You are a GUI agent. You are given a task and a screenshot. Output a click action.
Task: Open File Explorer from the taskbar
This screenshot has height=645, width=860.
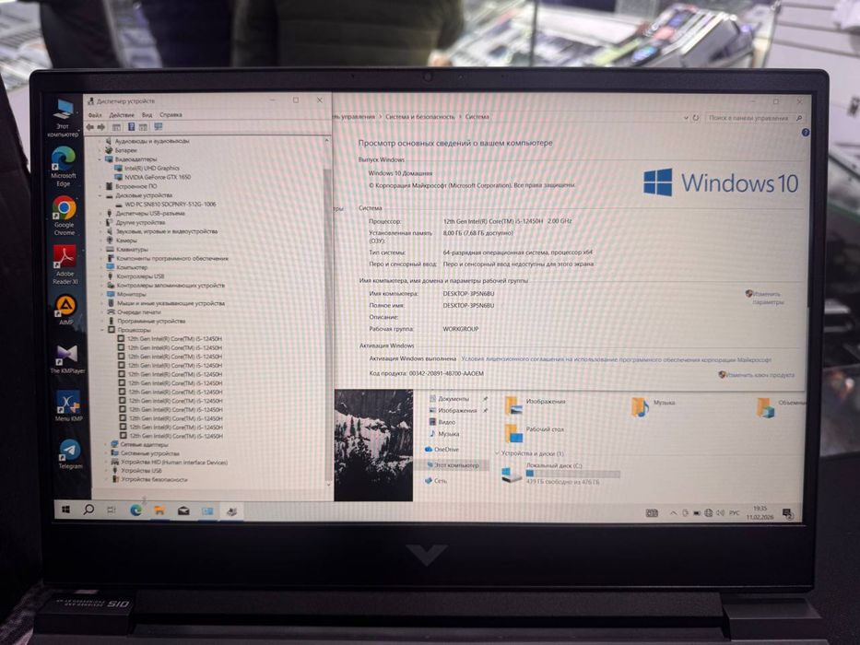click(159, 510)
